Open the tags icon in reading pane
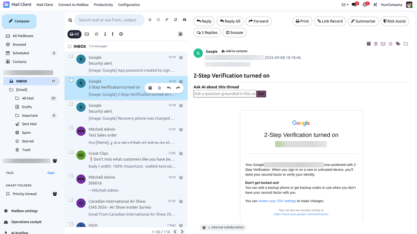This screenshot has height=234, width=417. [398, 44]
